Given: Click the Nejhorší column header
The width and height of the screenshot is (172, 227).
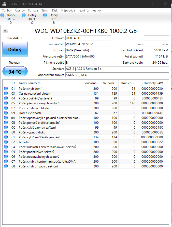Looking at the screenshot, I should click(x=109, y=83).
